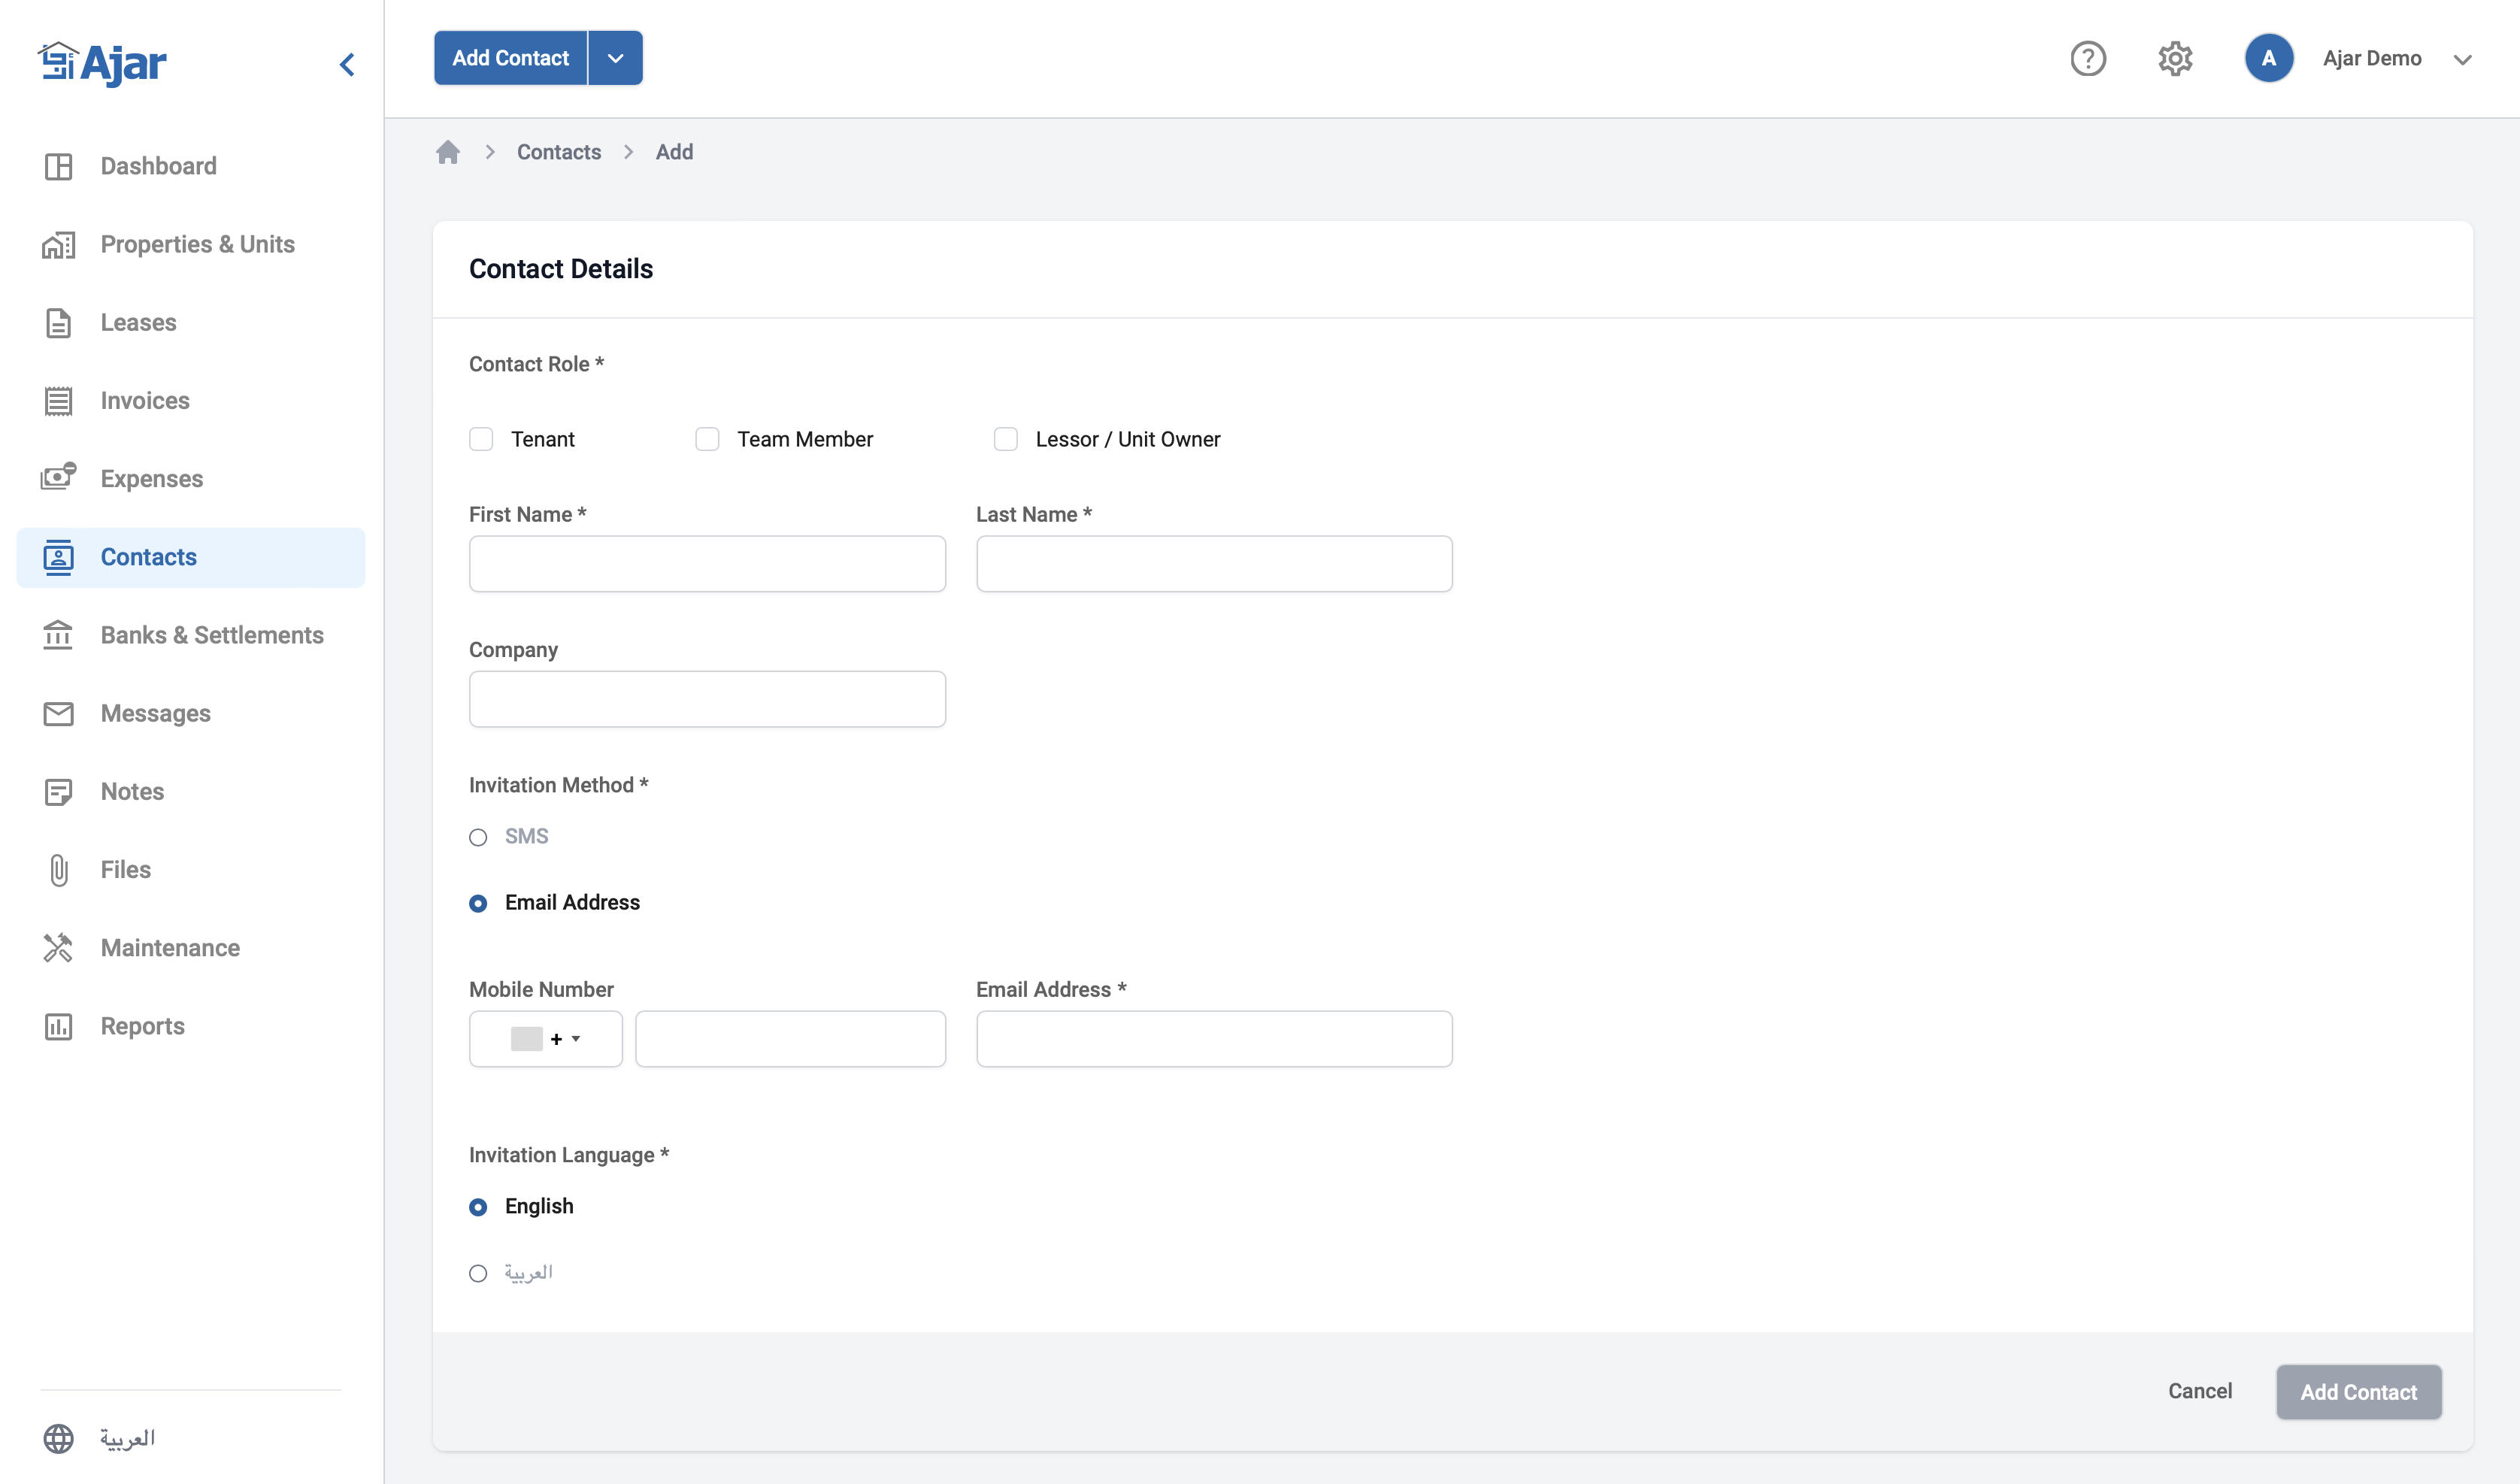Image resolution: width=2520 pixels, height=1484 pixels.
Task: Click the Messages envelope icon
Action: (58, 713)
